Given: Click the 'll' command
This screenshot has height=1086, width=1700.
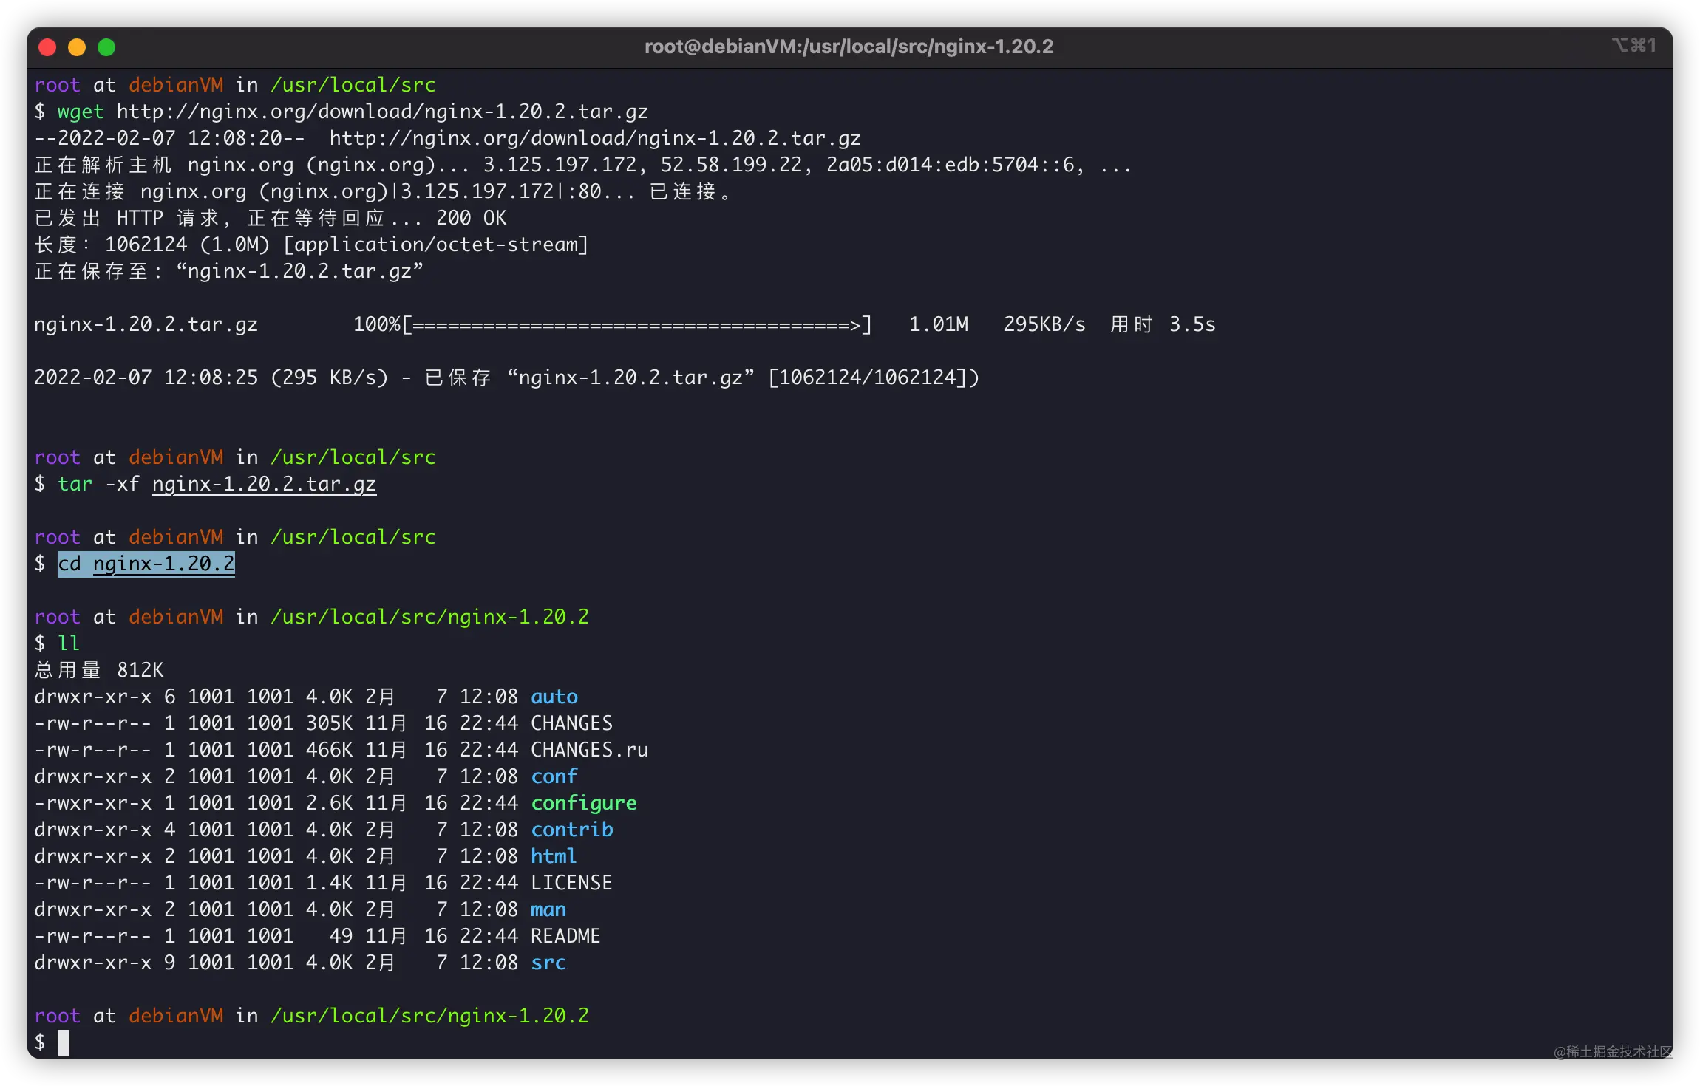Looking at the screenshot, I should point(69,643).
